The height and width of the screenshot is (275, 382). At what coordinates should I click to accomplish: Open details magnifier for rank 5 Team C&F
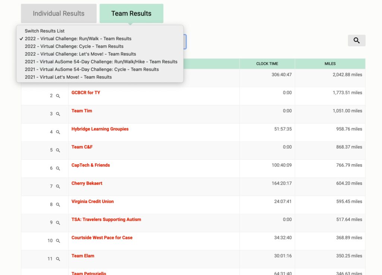point(58,150)
